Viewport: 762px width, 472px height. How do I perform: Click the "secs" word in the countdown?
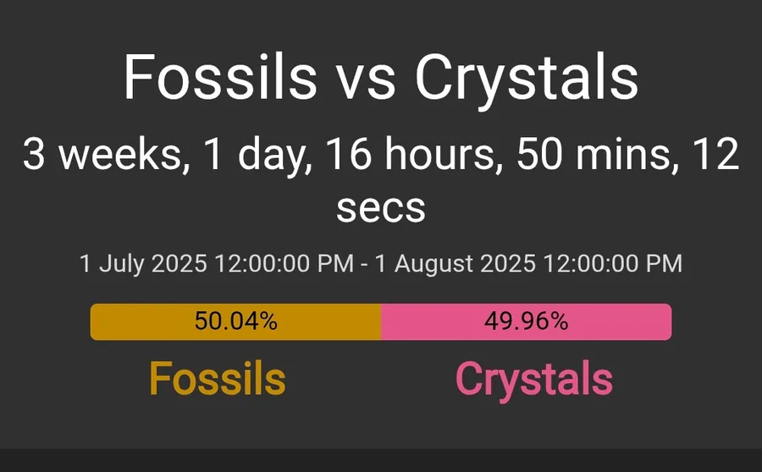(381, 209)
